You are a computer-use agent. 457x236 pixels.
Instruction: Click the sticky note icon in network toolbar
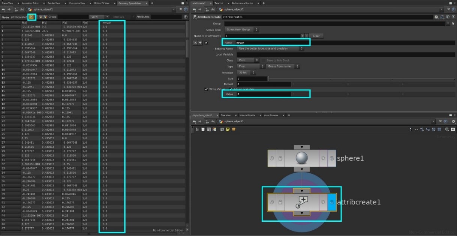[228, 129]
